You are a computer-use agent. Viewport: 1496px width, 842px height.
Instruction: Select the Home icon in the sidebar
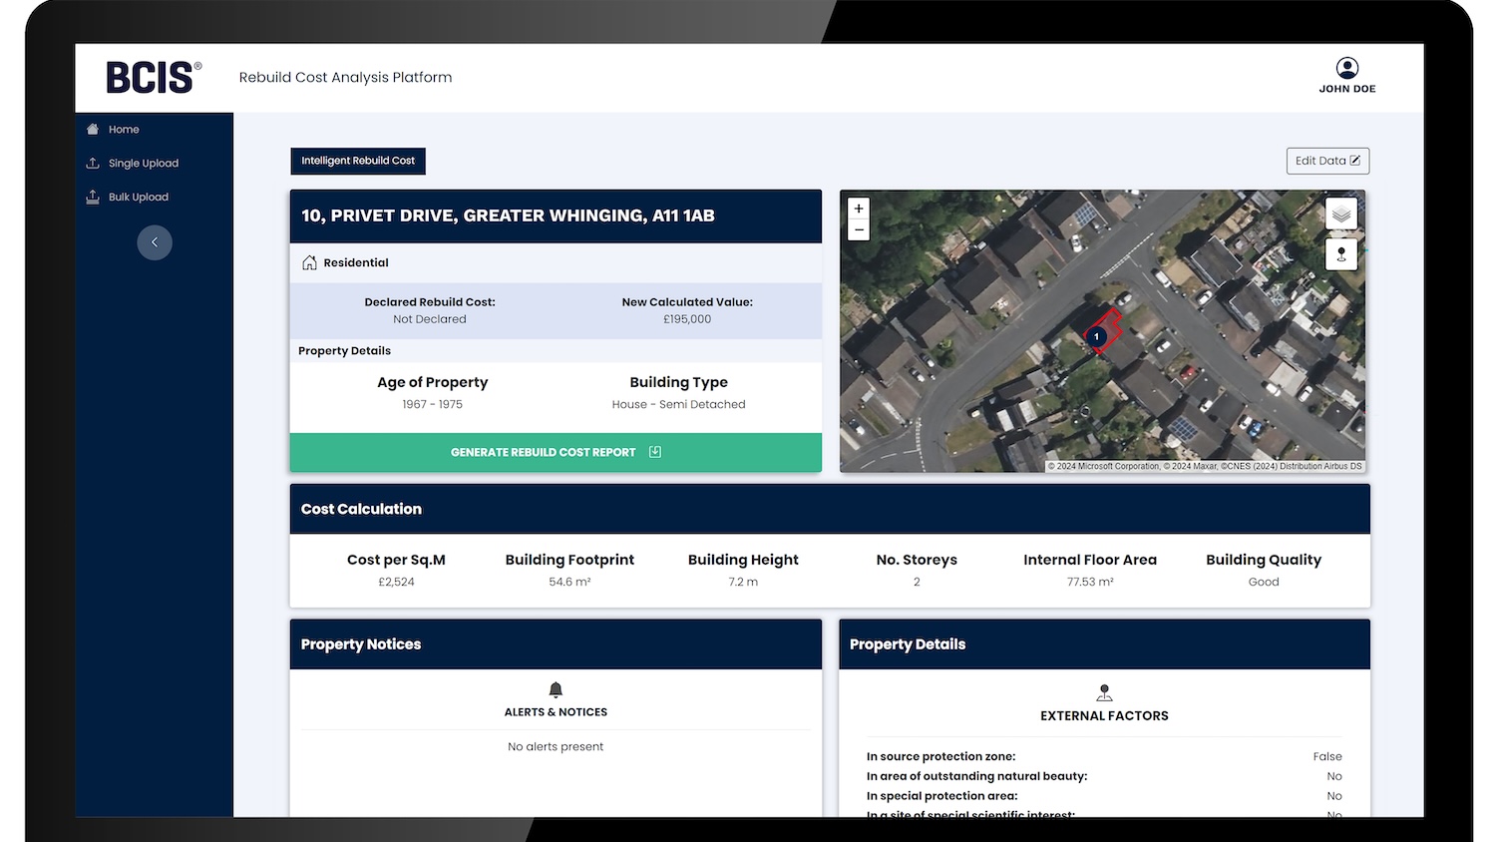tap(94, 129)
